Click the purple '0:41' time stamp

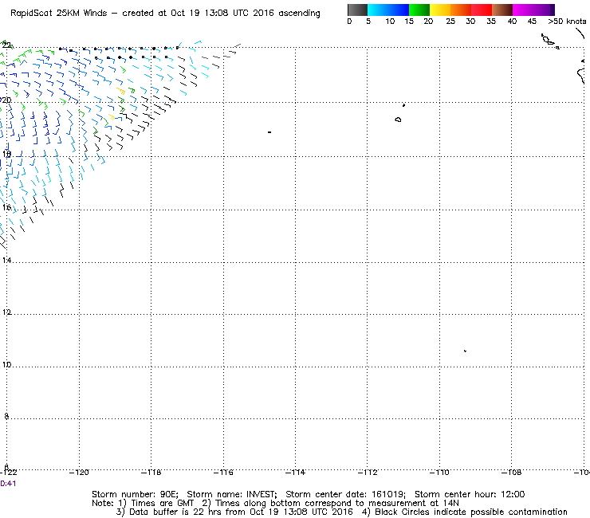tap(8, 484)
